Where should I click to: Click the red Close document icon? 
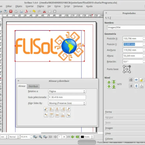tap(11, 11)
